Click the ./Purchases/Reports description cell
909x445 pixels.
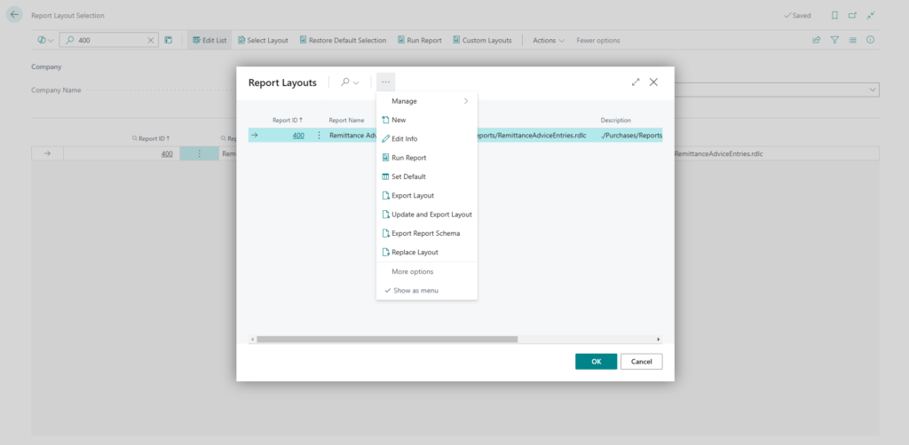tap(631, 136)
